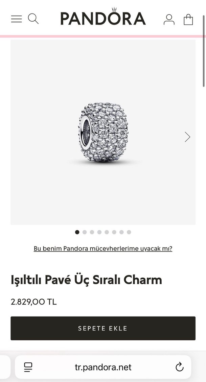Open the search magnifier
Screen dimensions: 206x382
coord(33,19)
